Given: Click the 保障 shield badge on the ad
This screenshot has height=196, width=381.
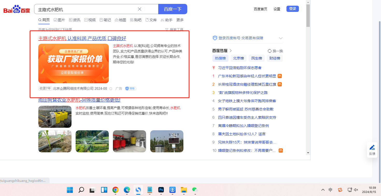Looking at the screenshot, I should click(131, 88).
